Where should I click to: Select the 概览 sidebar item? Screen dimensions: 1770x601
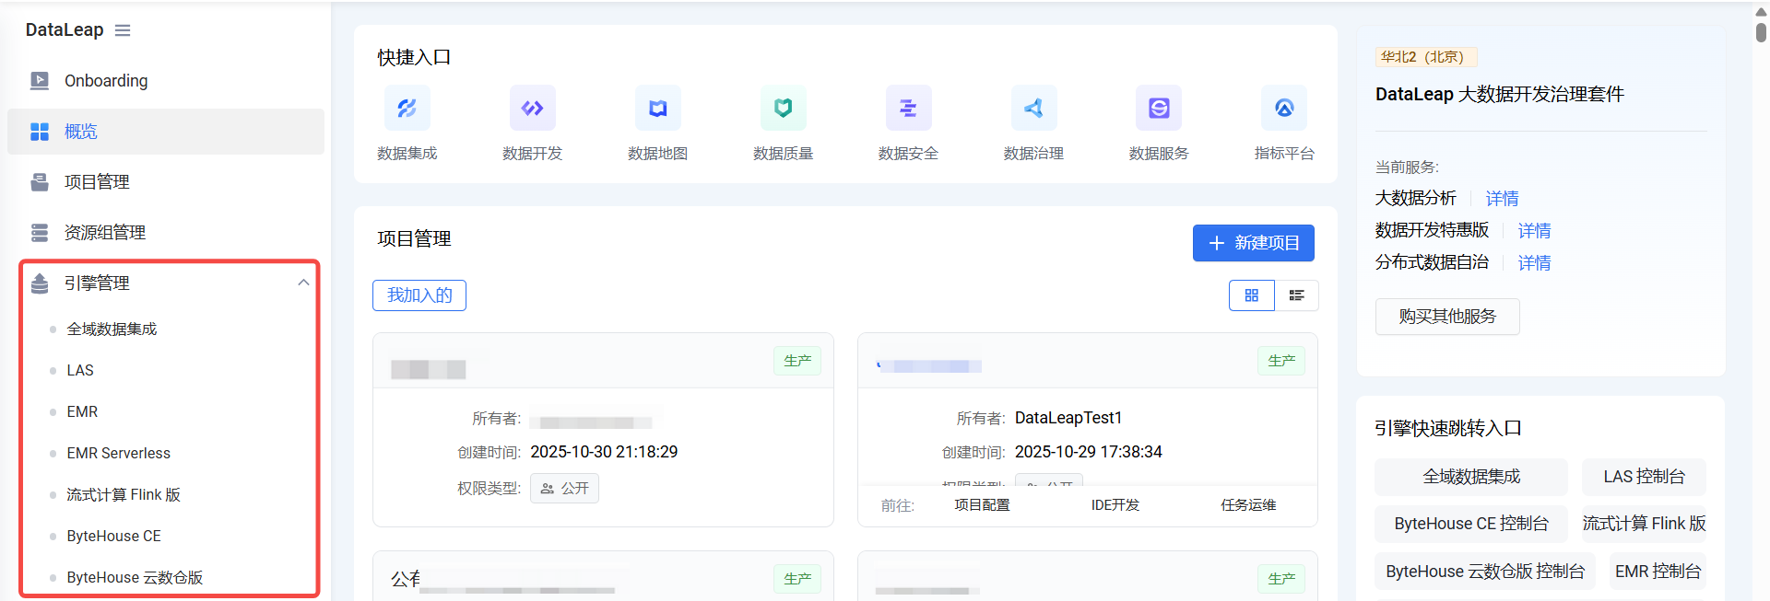coord(166,132)
